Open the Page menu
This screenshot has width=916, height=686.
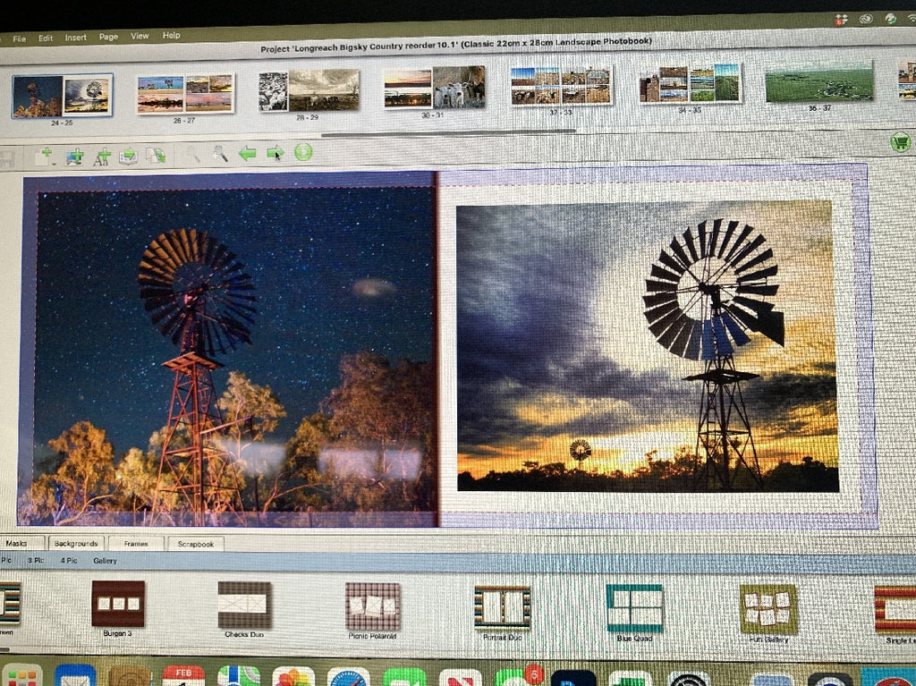click(x=108, y=37)
